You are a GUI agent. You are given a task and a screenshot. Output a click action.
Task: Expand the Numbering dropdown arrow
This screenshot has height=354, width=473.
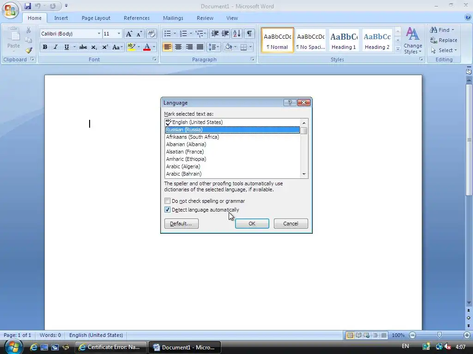[191, 33]
